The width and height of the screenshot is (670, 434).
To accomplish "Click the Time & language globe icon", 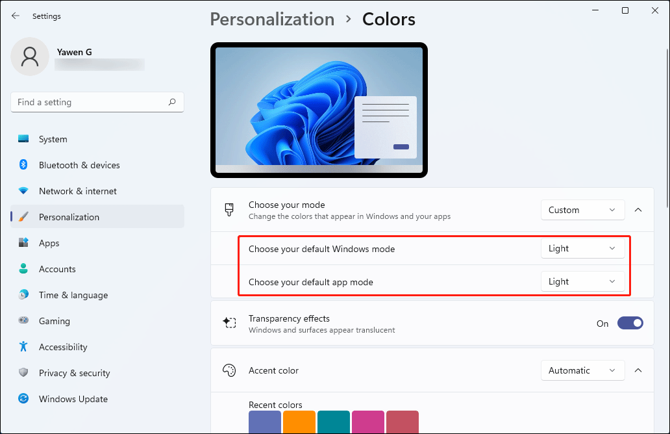I will pos(23,294).
